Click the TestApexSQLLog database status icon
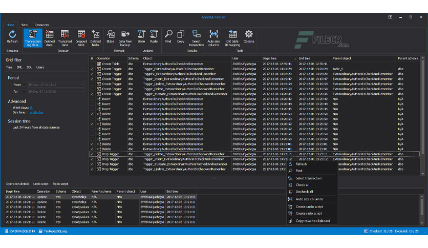This screenshot has height=248, width=428. click(x=40, y=231)
